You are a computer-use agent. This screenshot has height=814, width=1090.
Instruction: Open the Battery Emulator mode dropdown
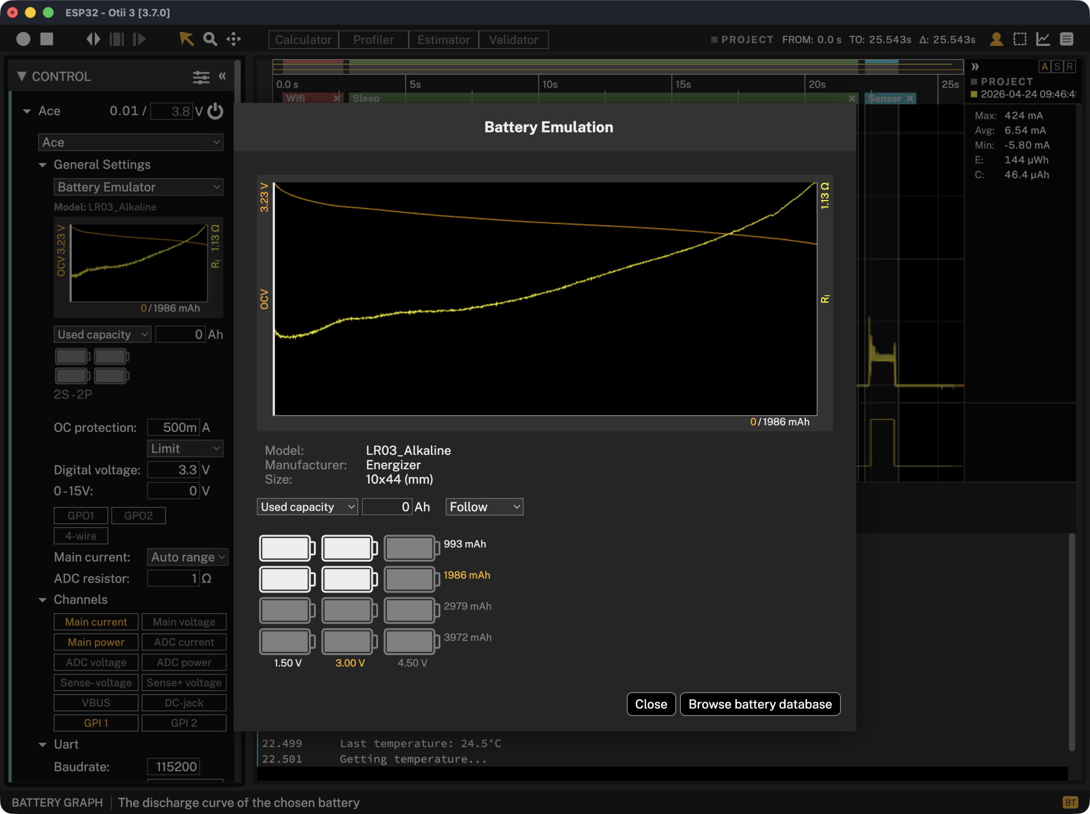(x=138, y=187)
